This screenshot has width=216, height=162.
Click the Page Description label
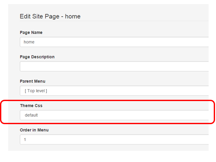coord(37,57)
